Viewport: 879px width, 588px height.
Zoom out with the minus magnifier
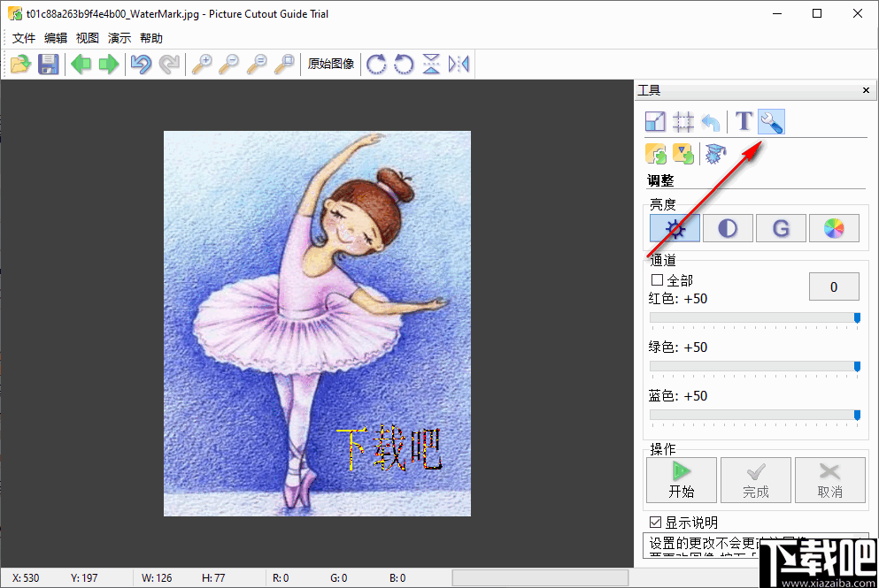tap(229, 64)
